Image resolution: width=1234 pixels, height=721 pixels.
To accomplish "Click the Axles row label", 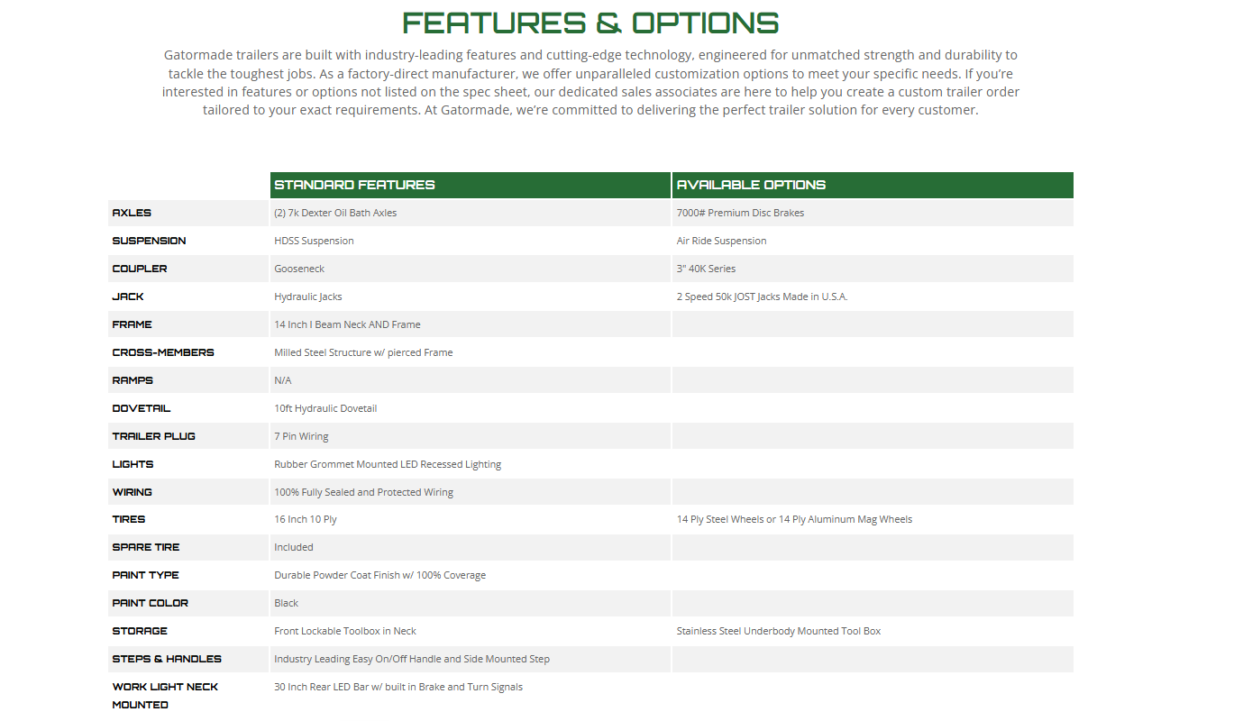I will (132, 213).
